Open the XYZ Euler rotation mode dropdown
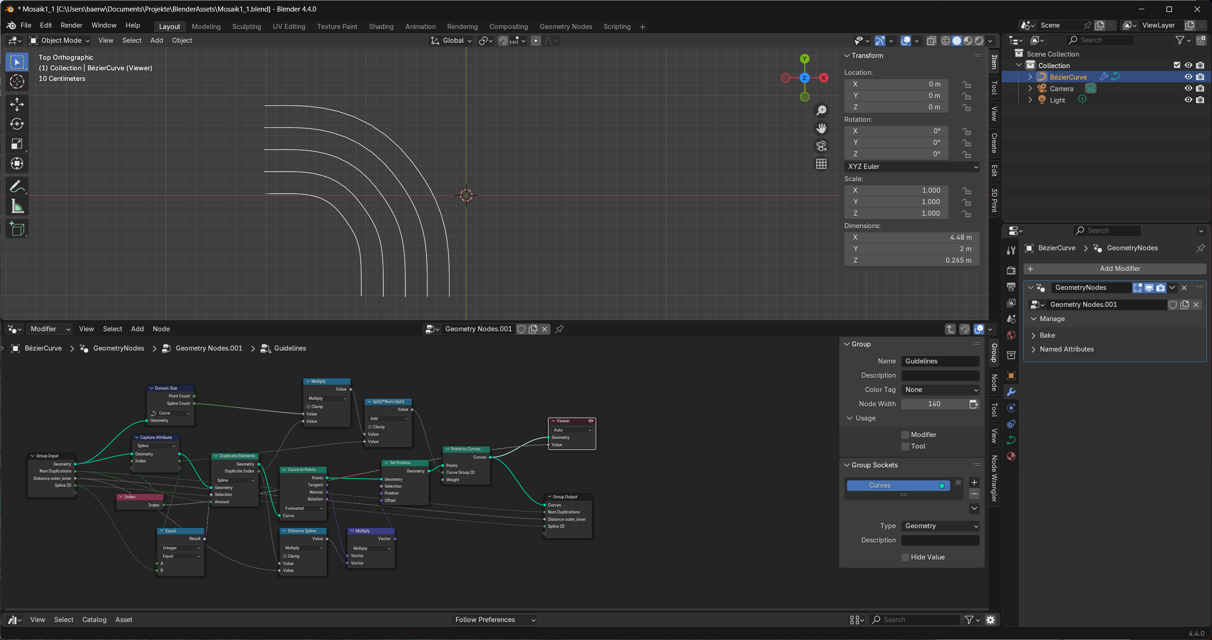The height and width of the screenshot is (640, 1212). pyautogui.click(x=912, y=167)
